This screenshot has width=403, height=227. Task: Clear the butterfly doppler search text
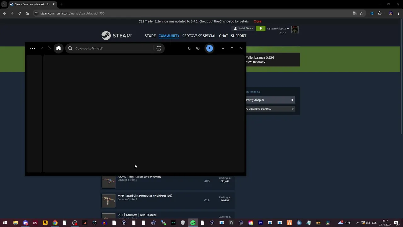coord(292,100)
